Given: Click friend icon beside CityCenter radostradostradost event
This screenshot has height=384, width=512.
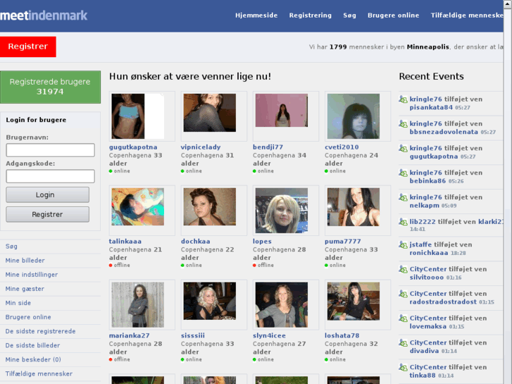Looking at the screenshot, I should point(404,294).
